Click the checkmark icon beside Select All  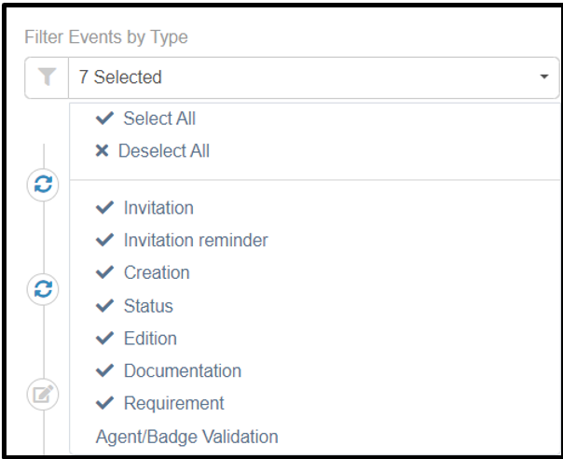tap(105, 118)
